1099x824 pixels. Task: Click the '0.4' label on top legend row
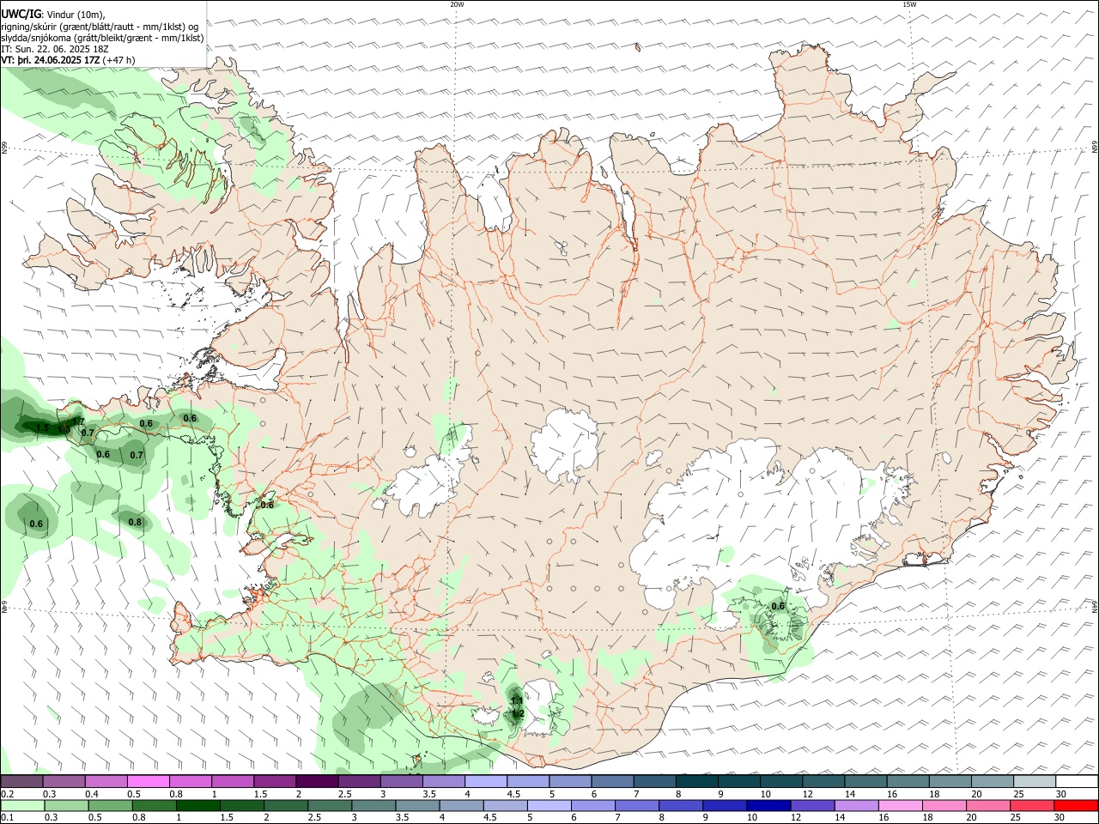click(92, 794)
